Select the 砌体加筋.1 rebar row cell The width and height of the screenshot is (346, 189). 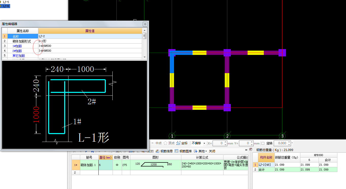89,165
